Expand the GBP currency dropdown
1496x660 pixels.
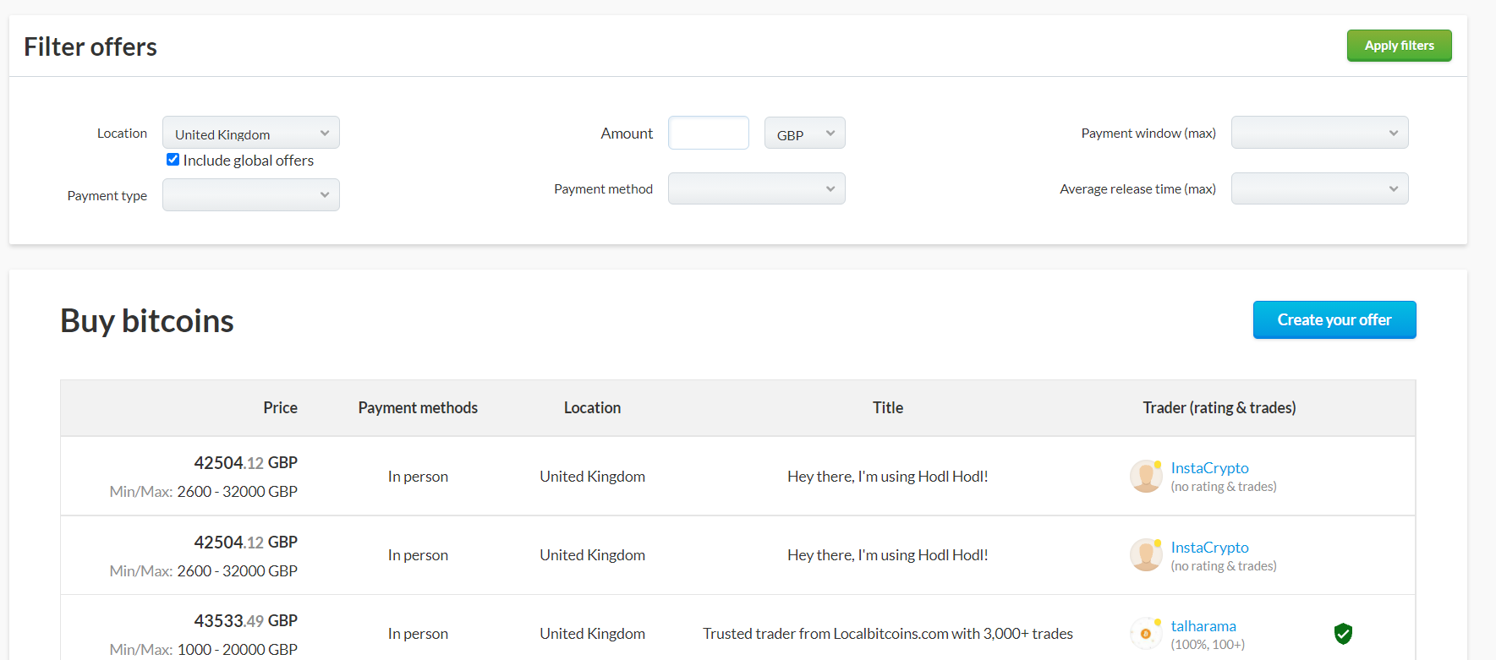tap(804, 134)
